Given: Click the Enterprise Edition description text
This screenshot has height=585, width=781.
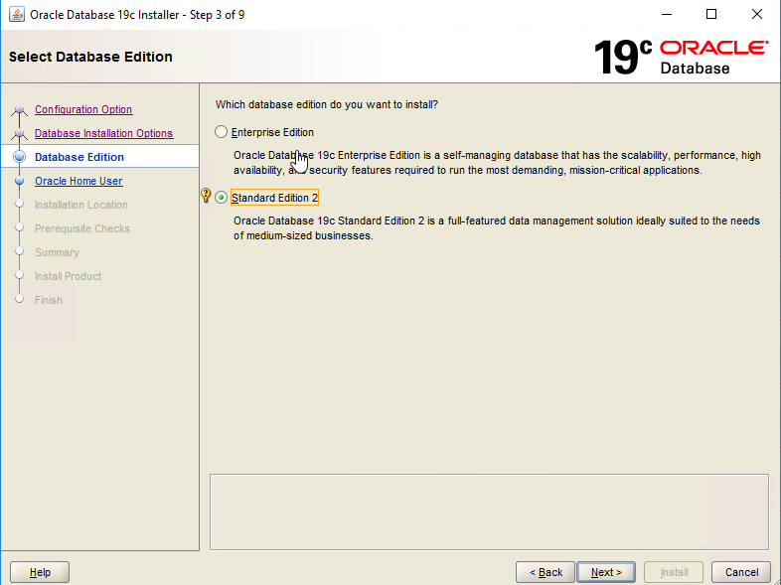Looking at the screenshot, I should point(497,163).
